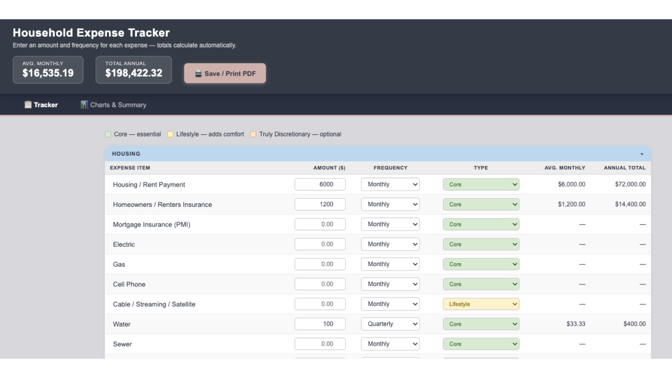Focus the Cell Phone amount field
Viewport: 672px width, 378px height.
click(320, 284)
